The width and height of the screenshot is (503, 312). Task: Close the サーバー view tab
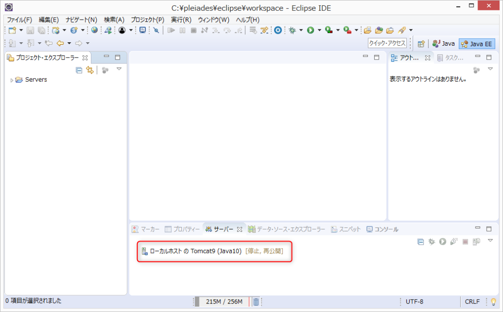tap(240, 229)
